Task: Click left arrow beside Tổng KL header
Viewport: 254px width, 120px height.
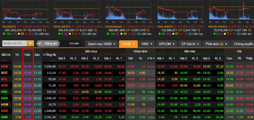Action: (x=44, y=55)
